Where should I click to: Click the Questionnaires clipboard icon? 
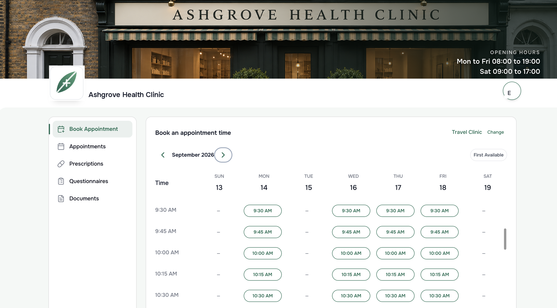pos(61,181)
